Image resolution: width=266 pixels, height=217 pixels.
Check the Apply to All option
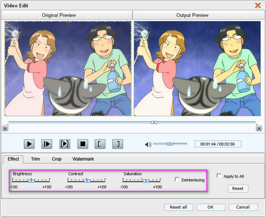coord(219,176)
